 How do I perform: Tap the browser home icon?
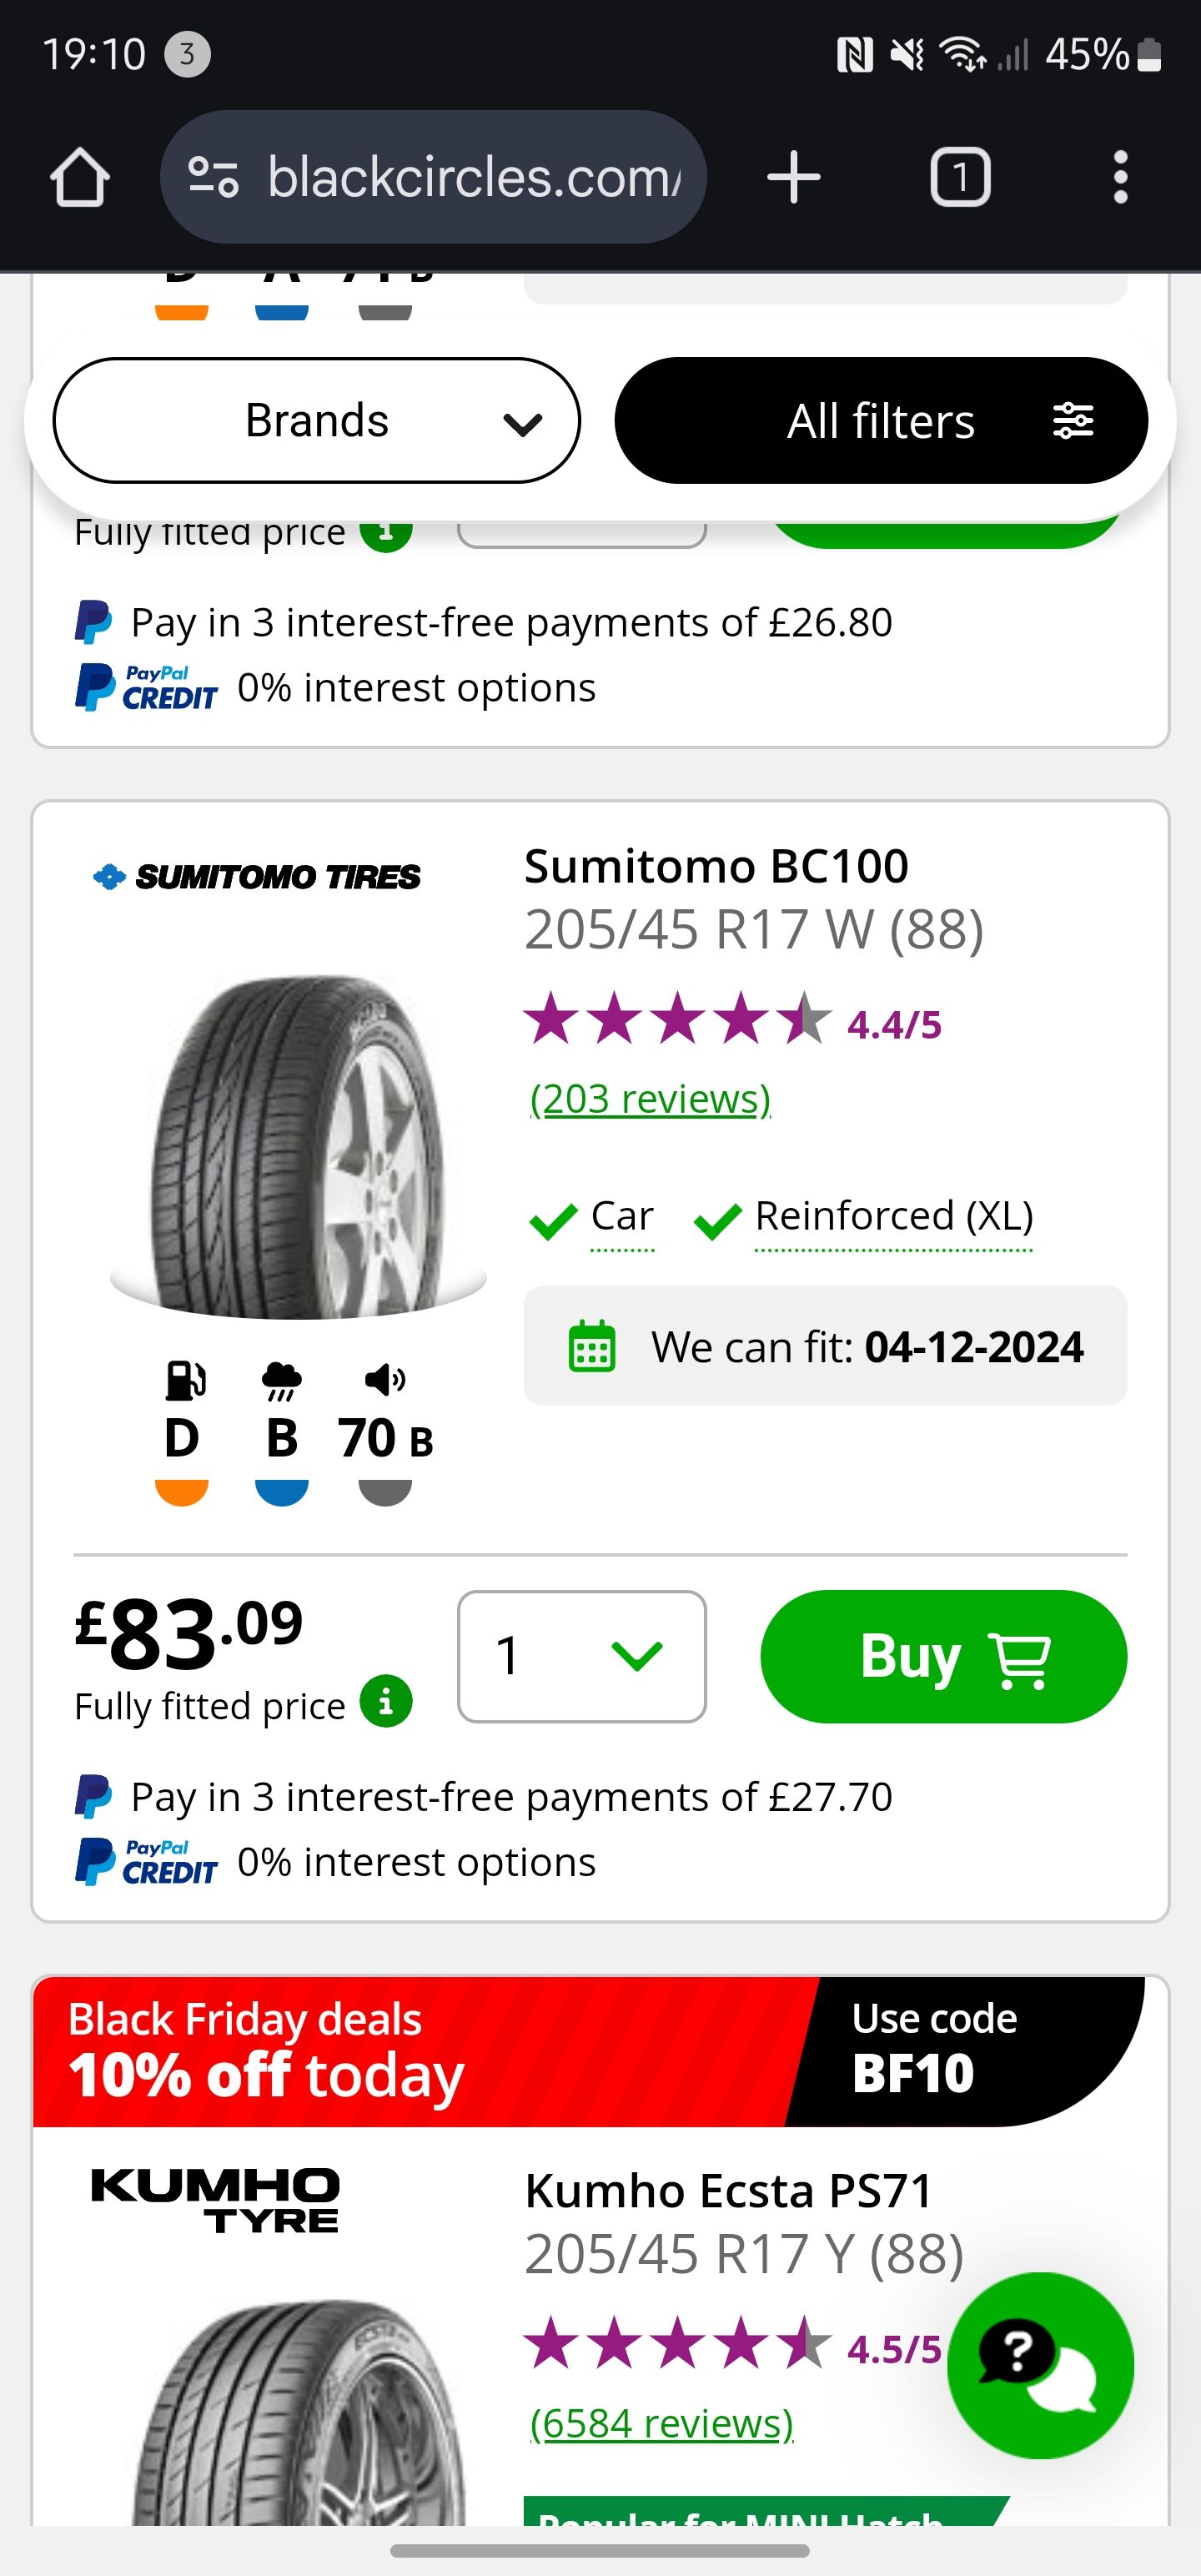point(80,178)
